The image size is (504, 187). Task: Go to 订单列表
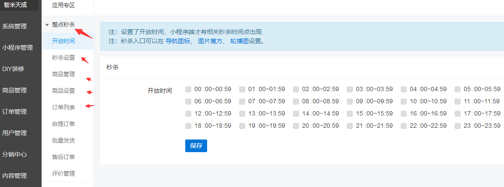click(63, 107)
